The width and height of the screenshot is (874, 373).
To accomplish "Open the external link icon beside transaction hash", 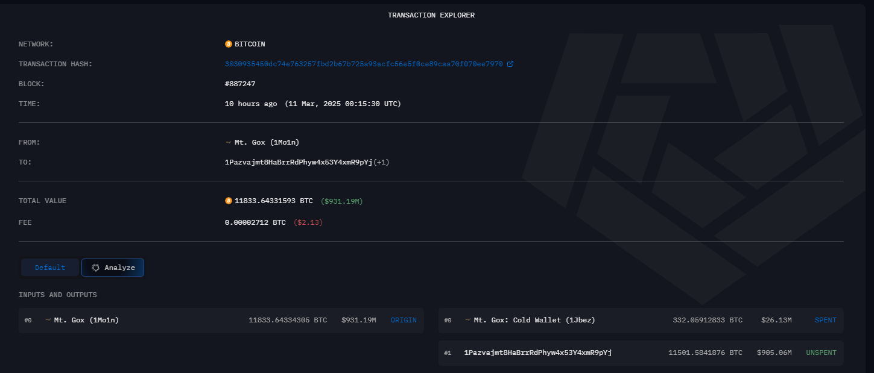I will pyautogui.click(x=510, y=64).
